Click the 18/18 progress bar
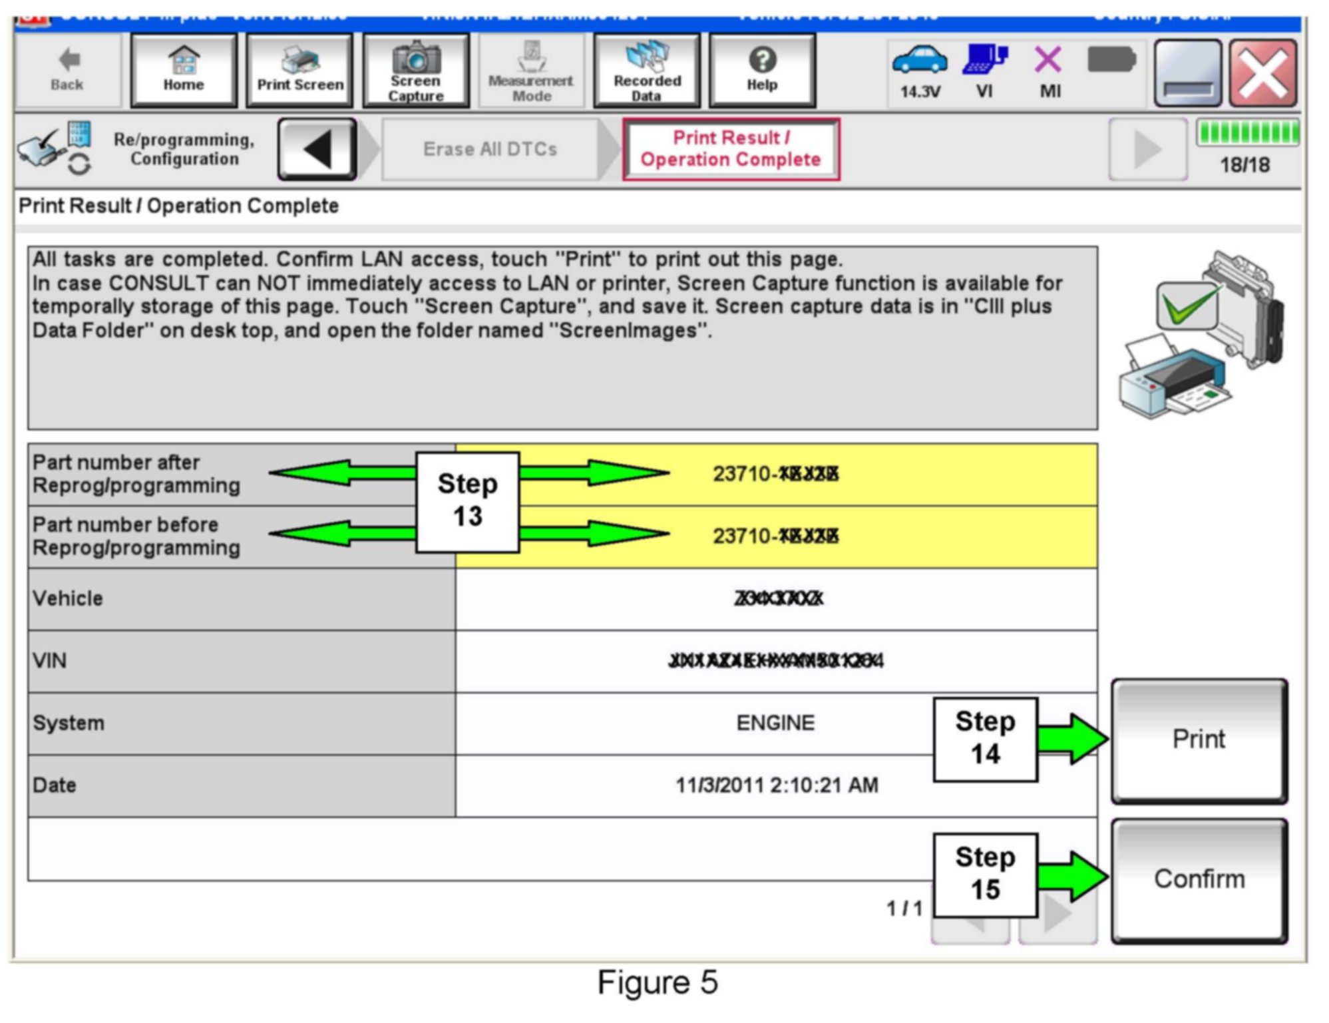The height and width of the screenshot is (1023, 1329). point(1246,132)
